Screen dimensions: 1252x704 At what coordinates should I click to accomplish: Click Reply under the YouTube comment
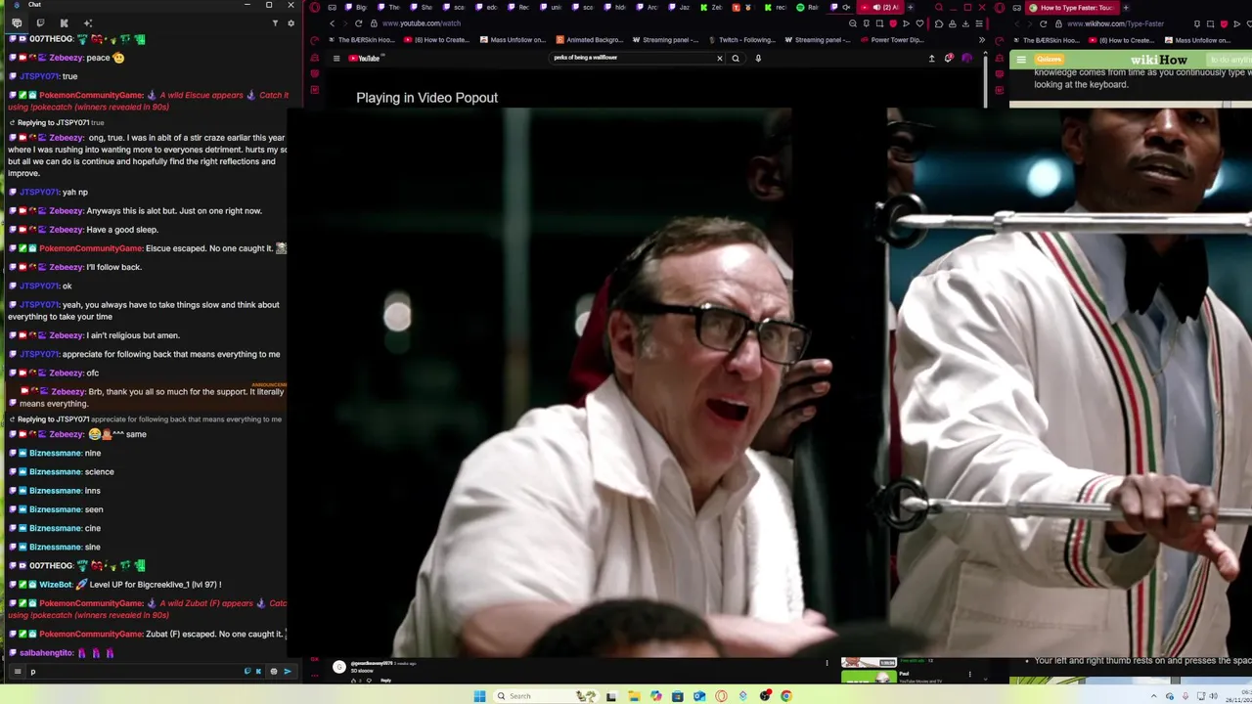pyautogui.click(x=385, y=681)
